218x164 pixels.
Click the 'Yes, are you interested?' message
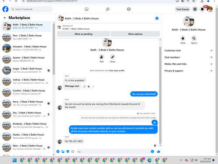point(144,94)
